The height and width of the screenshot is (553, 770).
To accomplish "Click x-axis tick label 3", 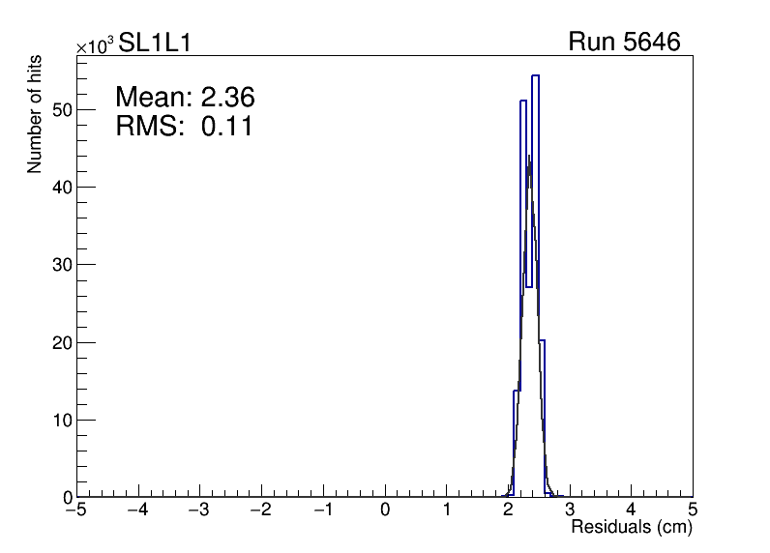I will pos(570,509).
